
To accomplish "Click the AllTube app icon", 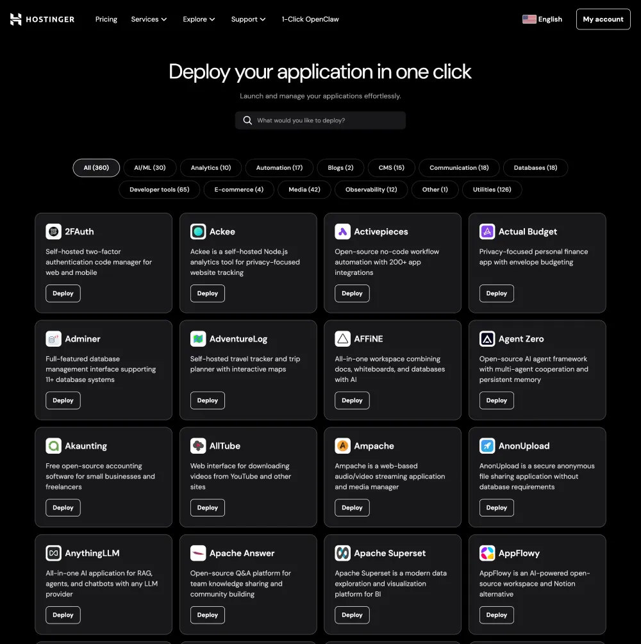I will point(198,446).
